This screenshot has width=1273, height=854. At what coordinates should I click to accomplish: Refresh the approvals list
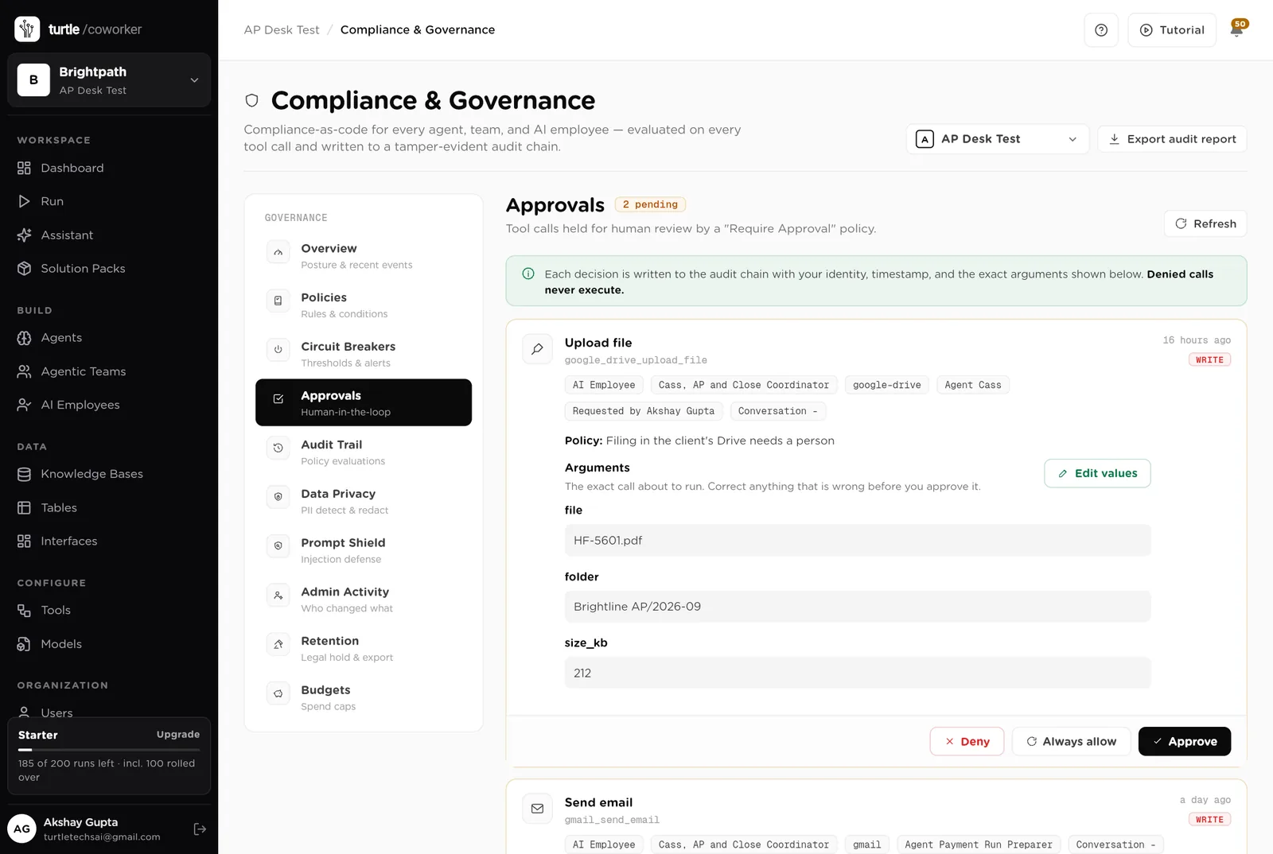click(1205, 223)
